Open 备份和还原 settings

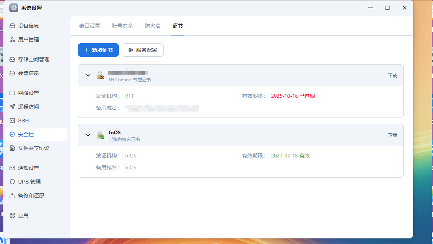point(30,195)
